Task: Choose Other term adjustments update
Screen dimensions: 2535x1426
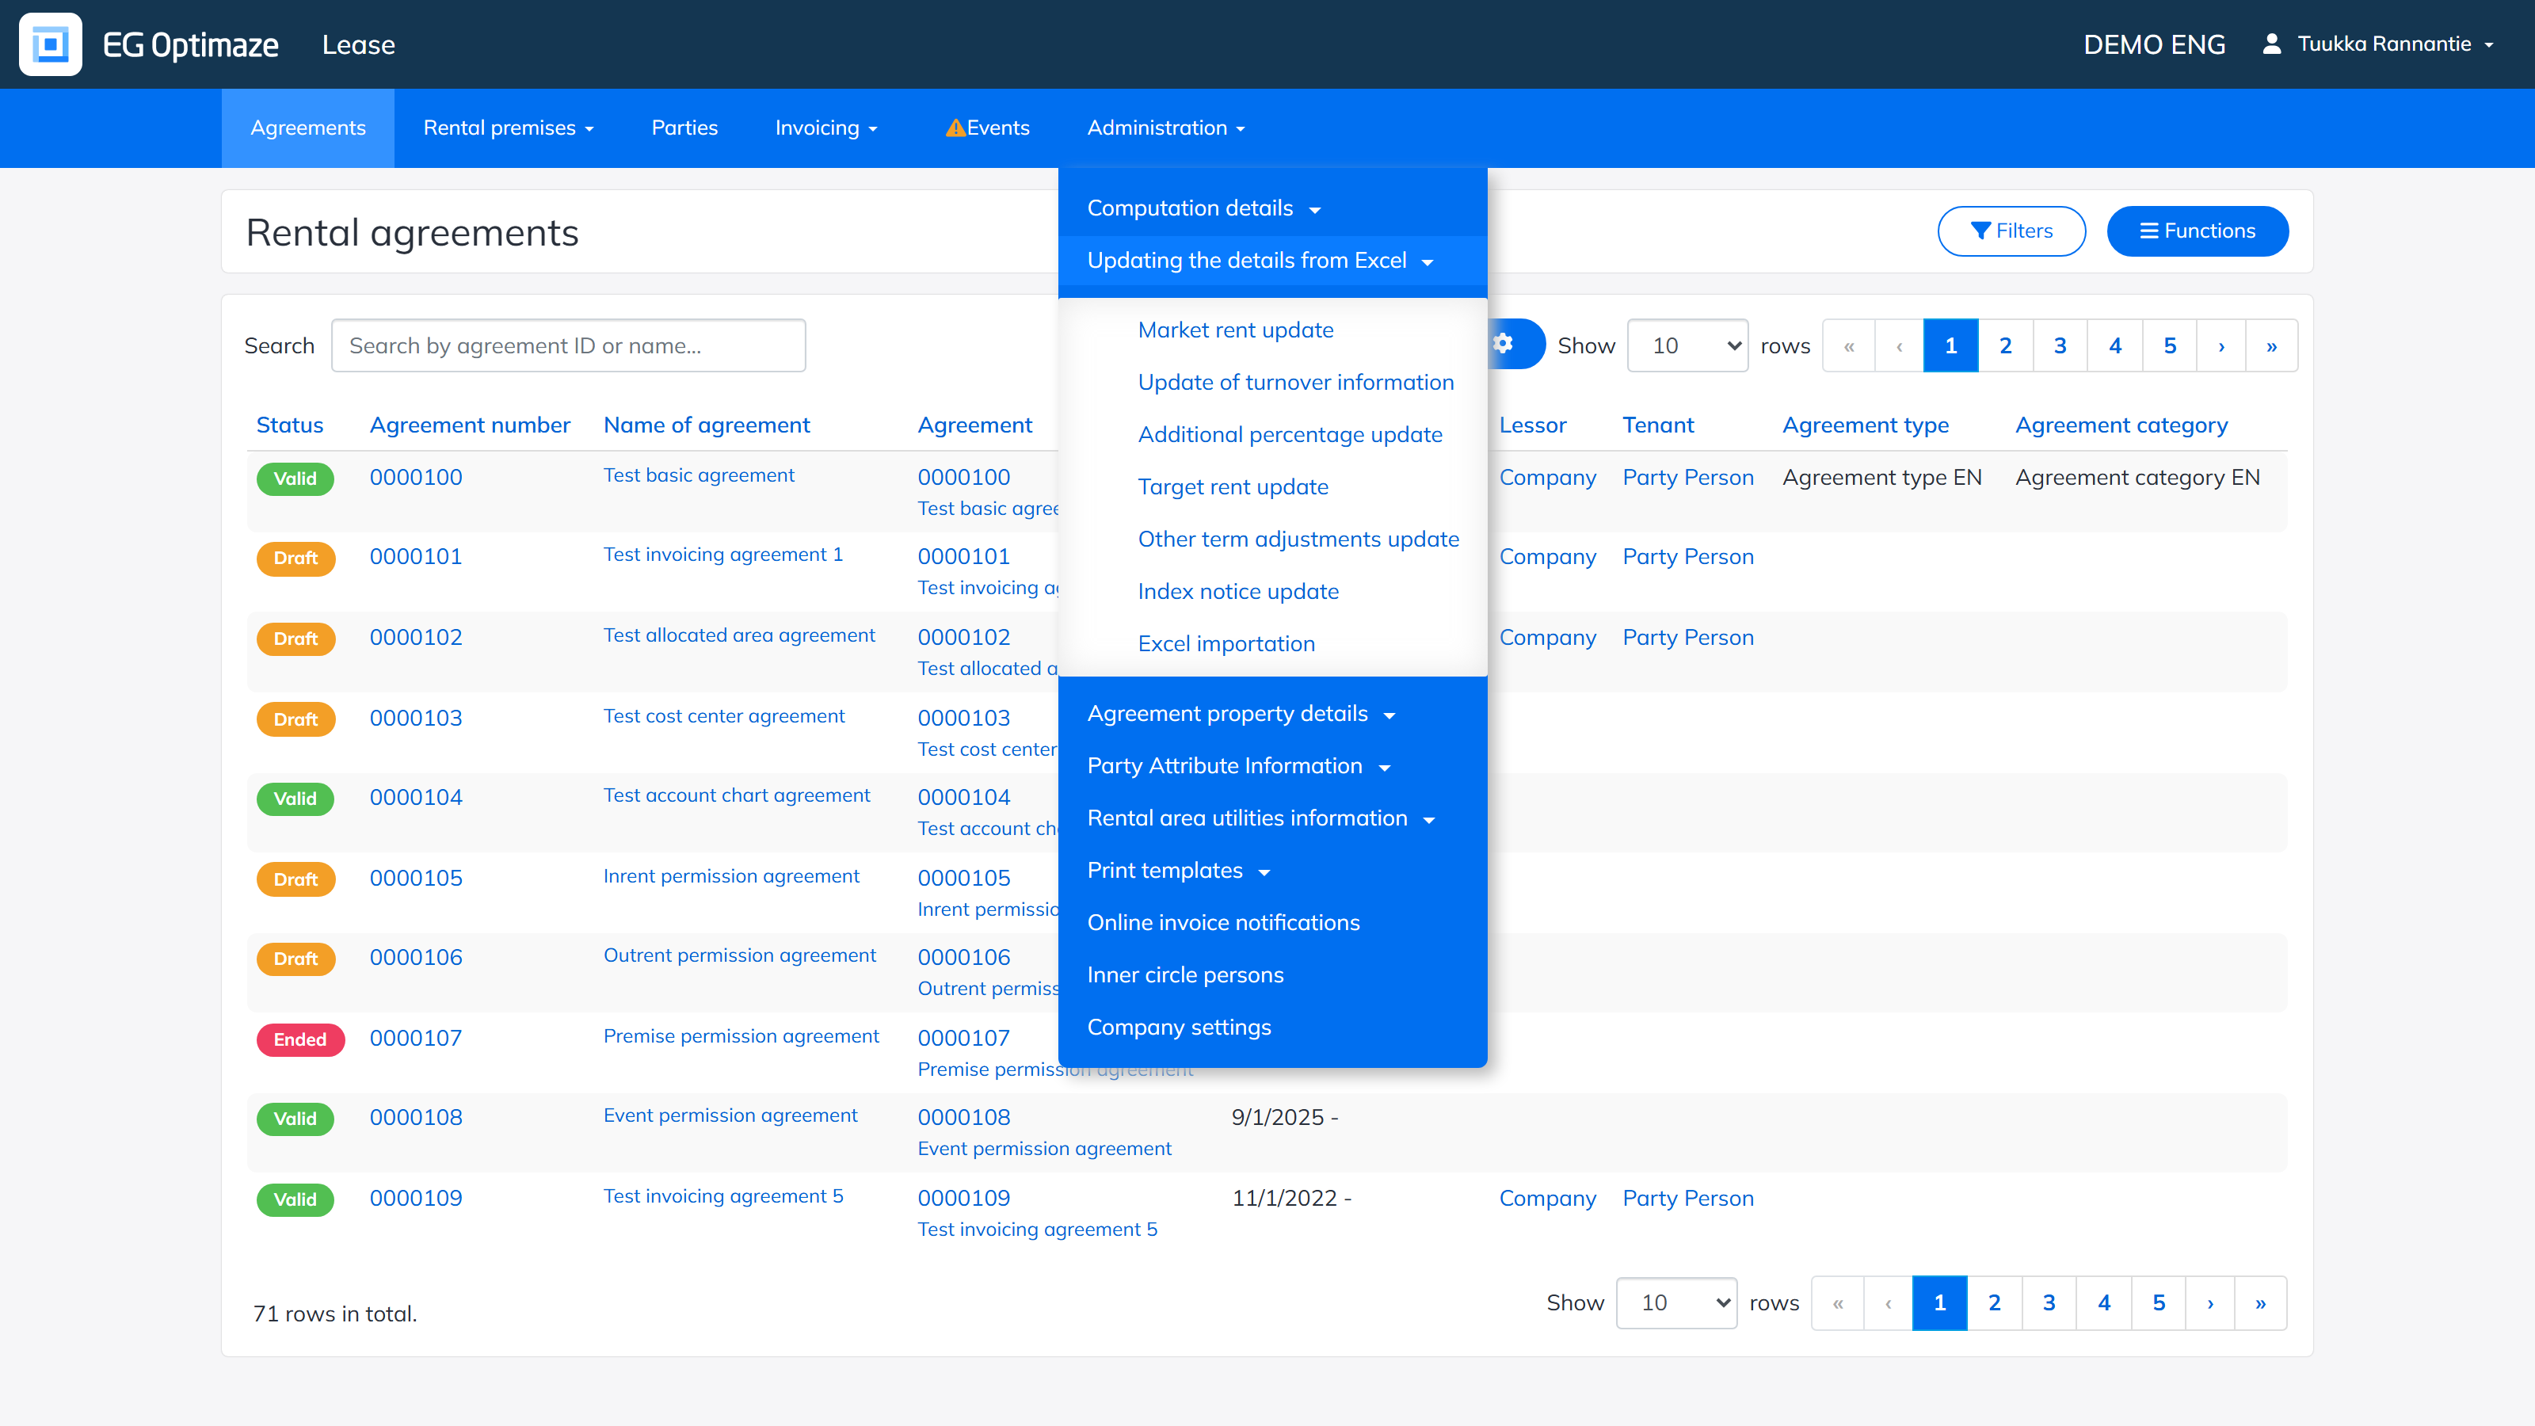Action: pyautogui.click(x=1299, y=540)
